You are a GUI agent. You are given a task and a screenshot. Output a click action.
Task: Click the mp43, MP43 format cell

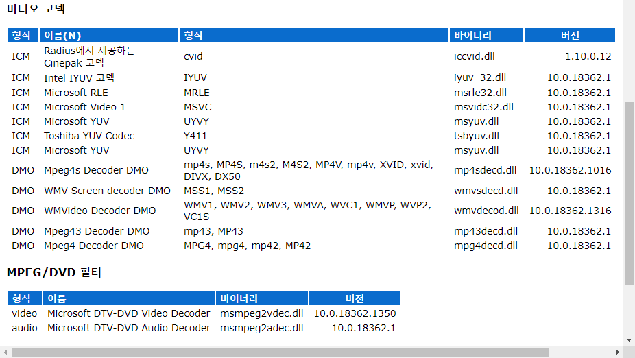click(x=213, y=231)
